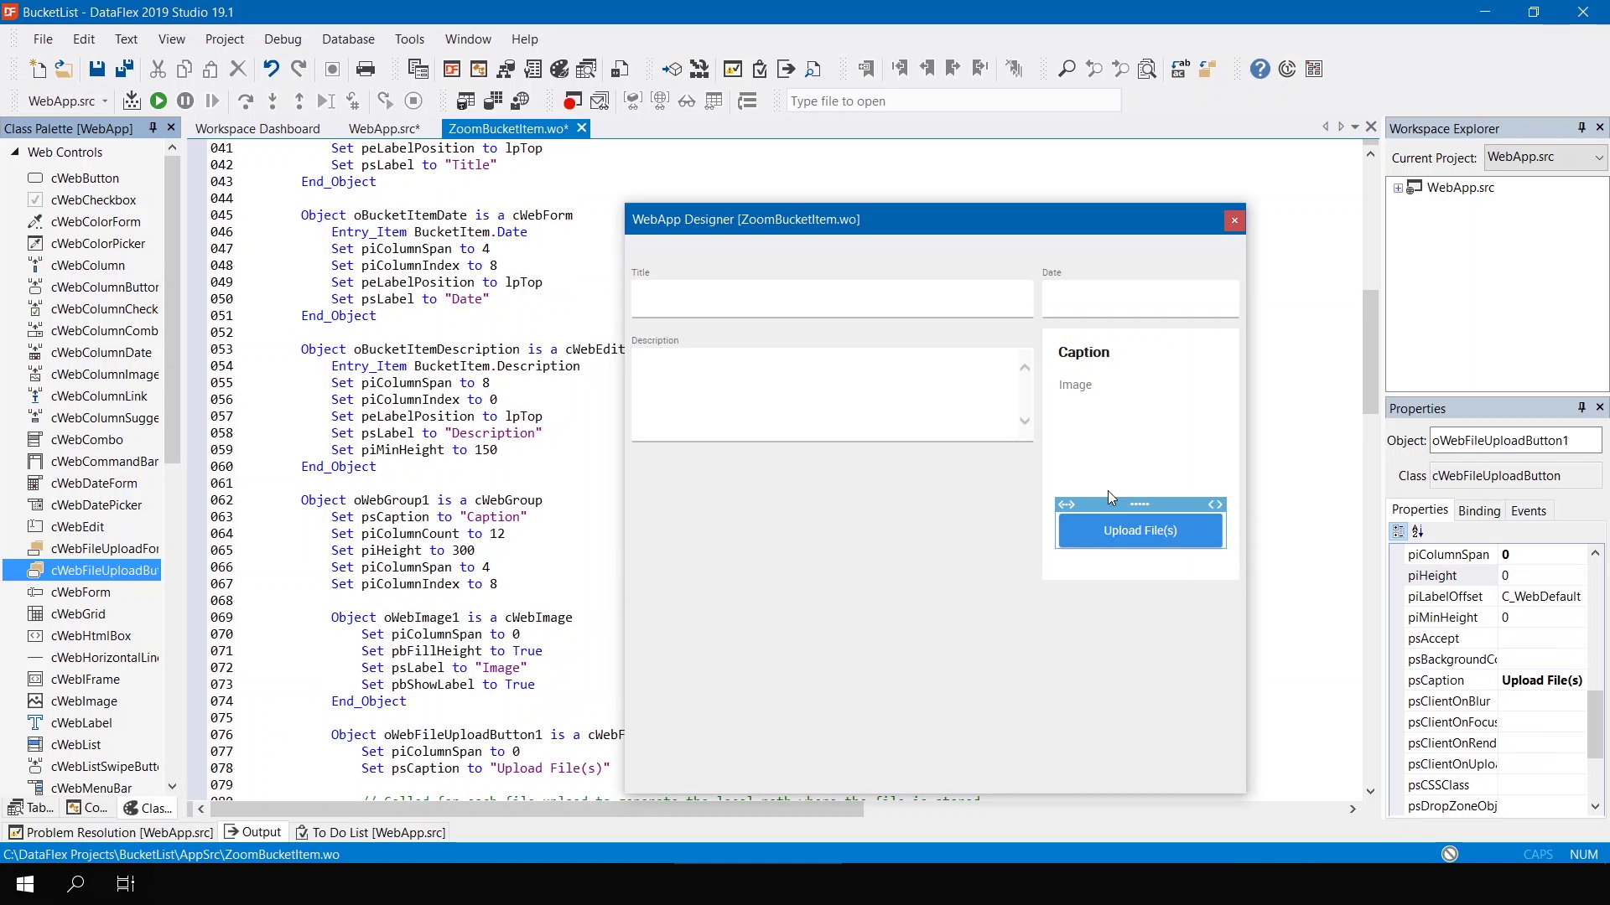The height and width of the screenshot is (905, 1610).
Task: Click the Save All toolbar icon
Action: (124, 69)
